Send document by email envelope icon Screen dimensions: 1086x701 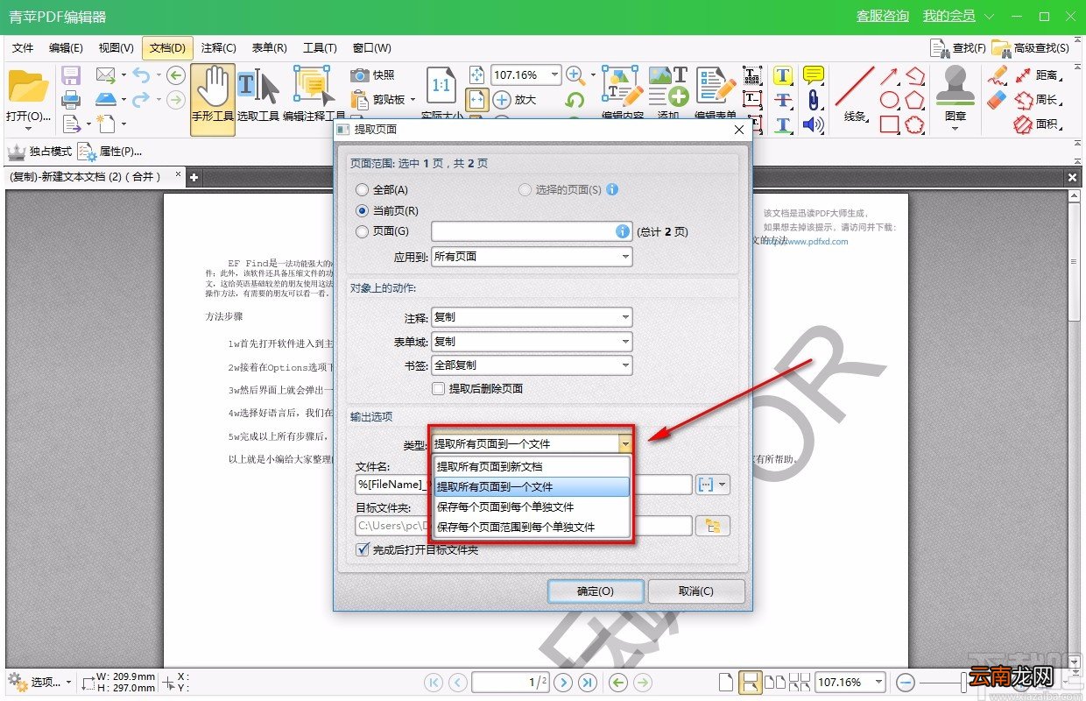point(106,75)
